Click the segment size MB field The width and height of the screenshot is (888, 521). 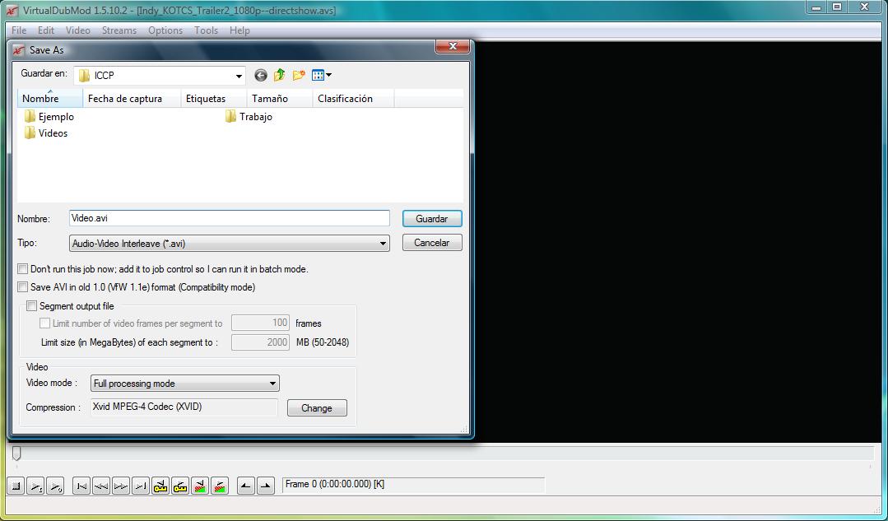[261, 342]
